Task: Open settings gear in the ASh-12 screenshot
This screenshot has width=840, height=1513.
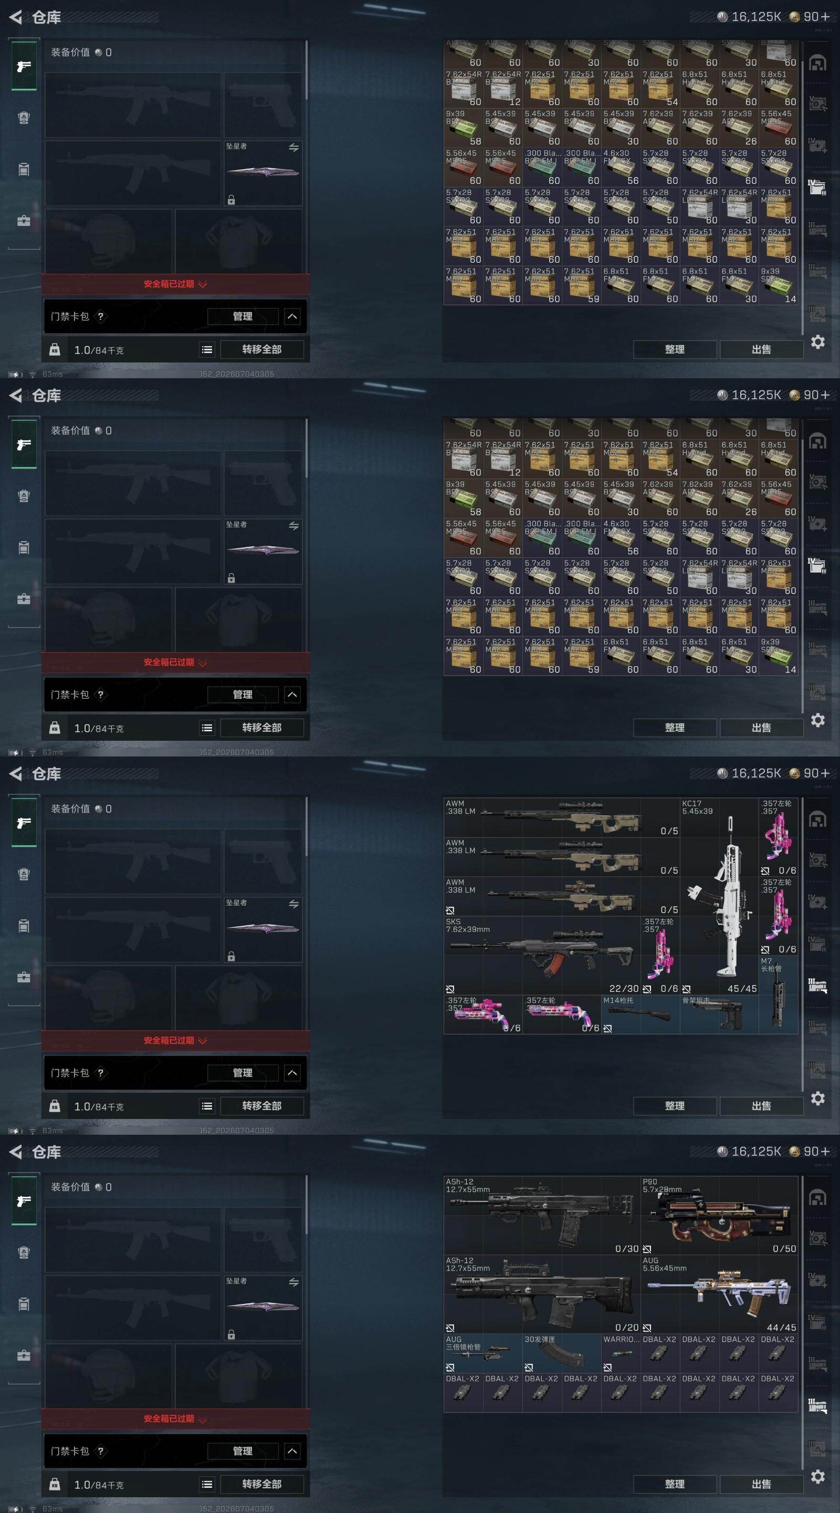Action: point(818,1477)
